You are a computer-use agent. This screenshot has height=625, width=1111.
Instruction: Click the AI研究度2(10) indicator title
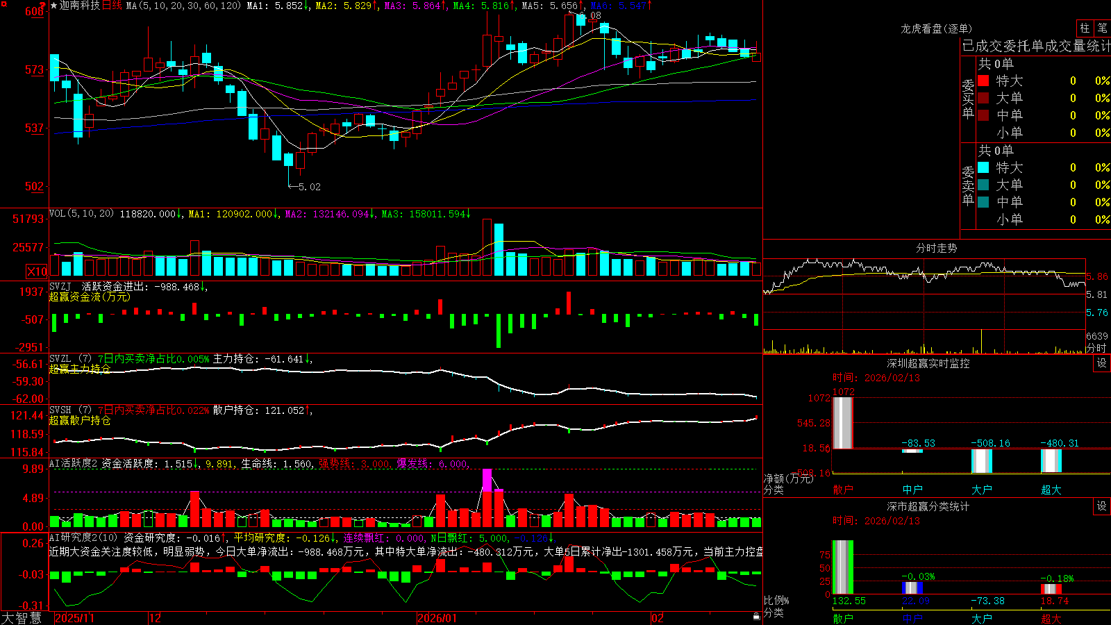pos(83,537)
